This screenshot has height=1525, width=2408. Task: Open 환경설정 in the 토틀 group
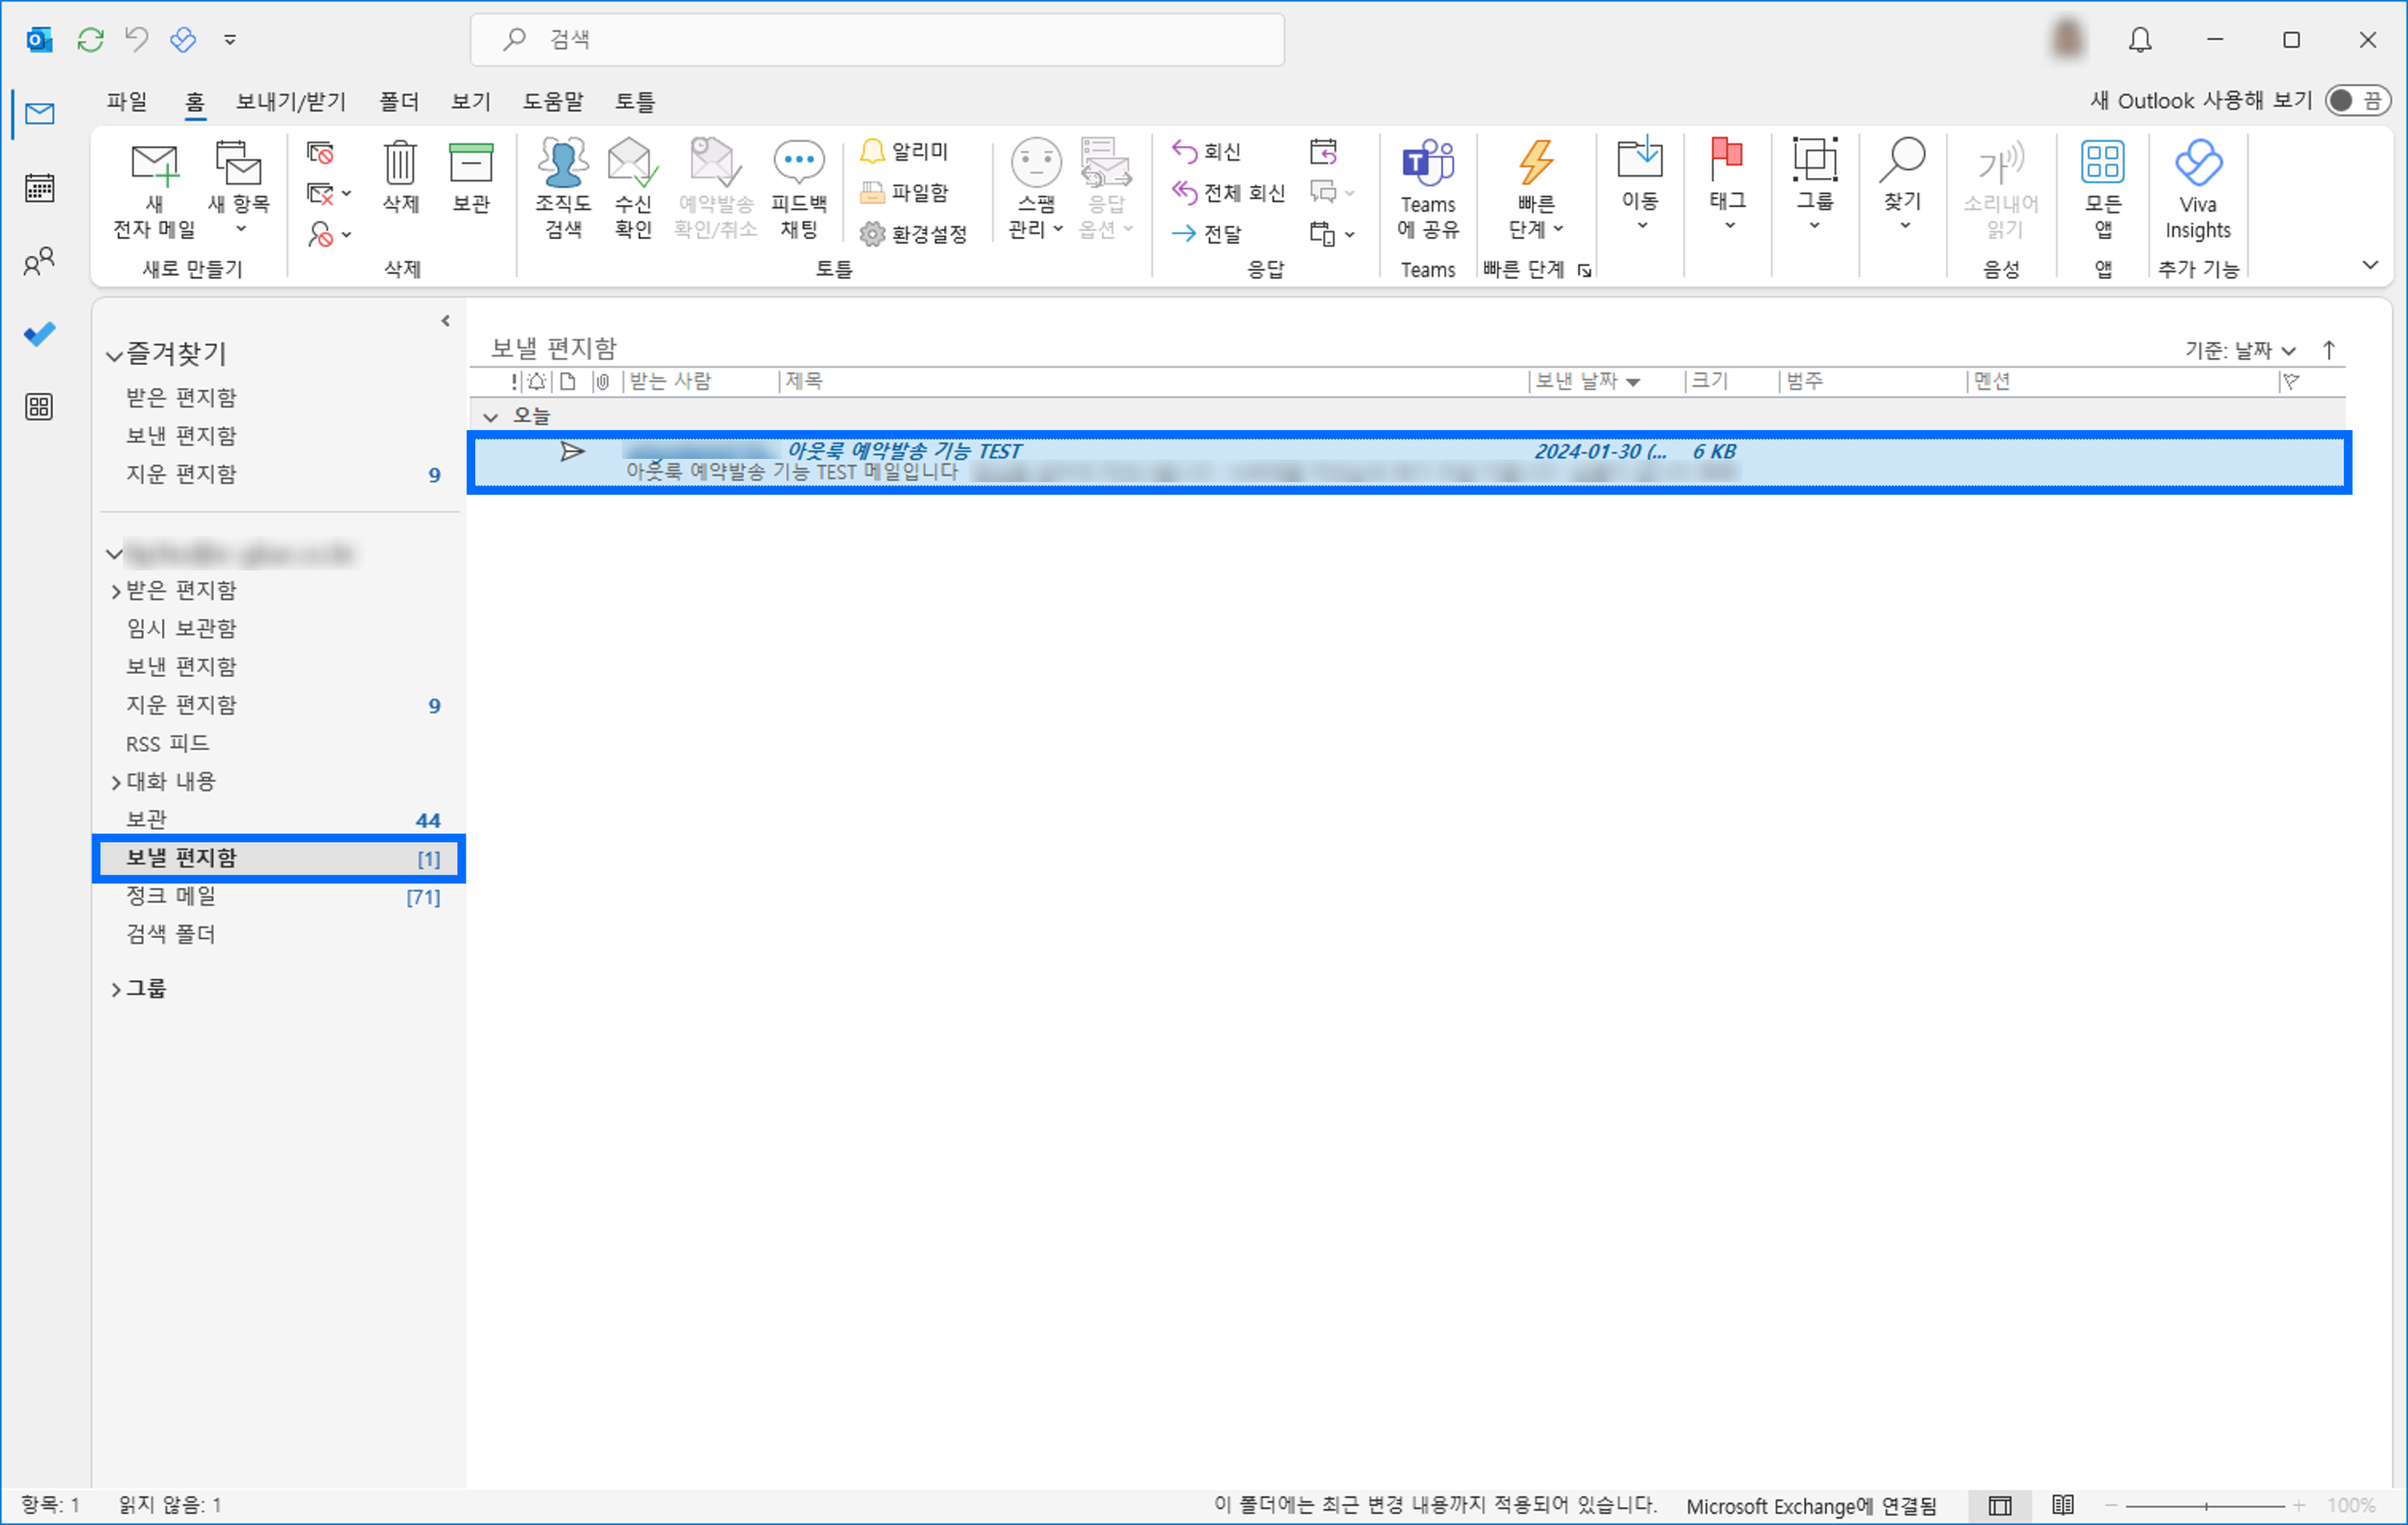[913, 234]
